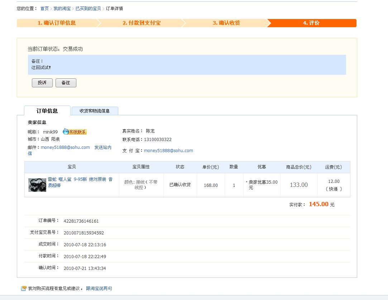This screenshot has width=388, height=300.
Task: Select step 1. 确认订单信息
Action: (57, 23)
